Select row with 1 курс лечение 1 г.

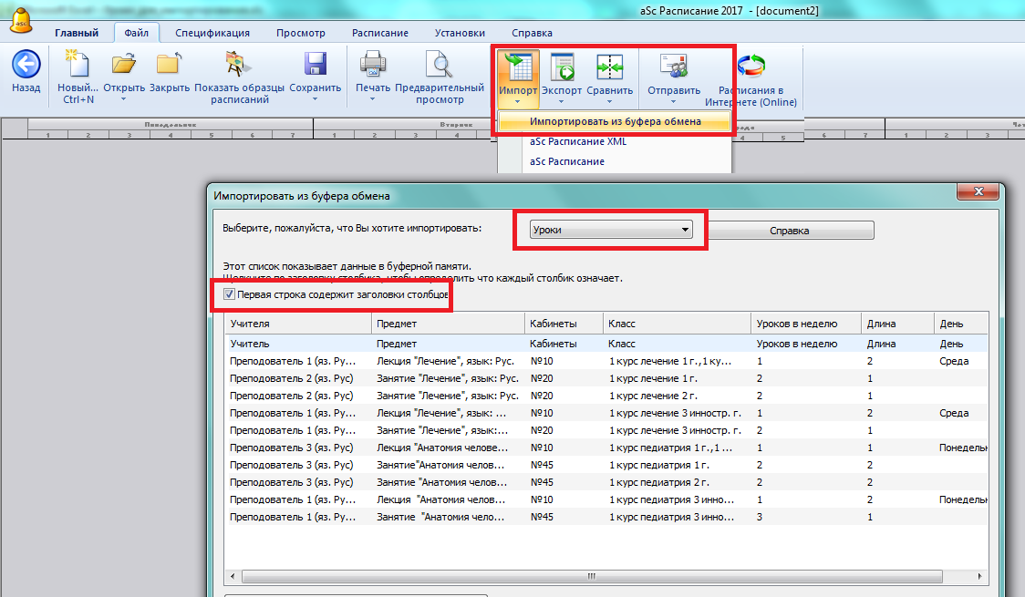click(x=606, y=378)
